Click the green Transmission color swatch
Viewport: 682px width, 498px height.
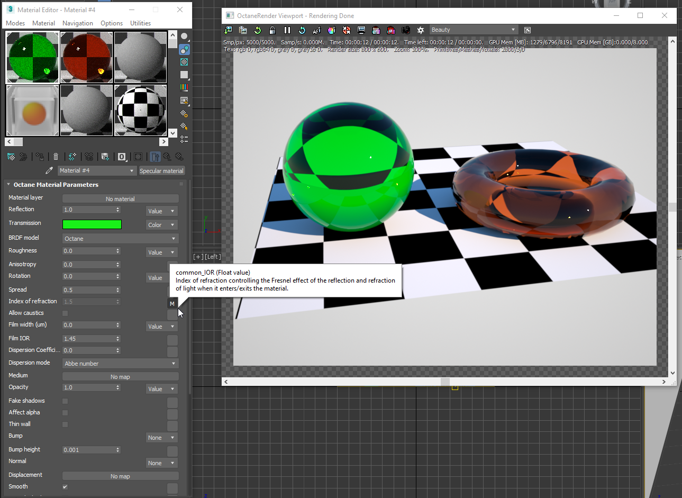point(92,224)
